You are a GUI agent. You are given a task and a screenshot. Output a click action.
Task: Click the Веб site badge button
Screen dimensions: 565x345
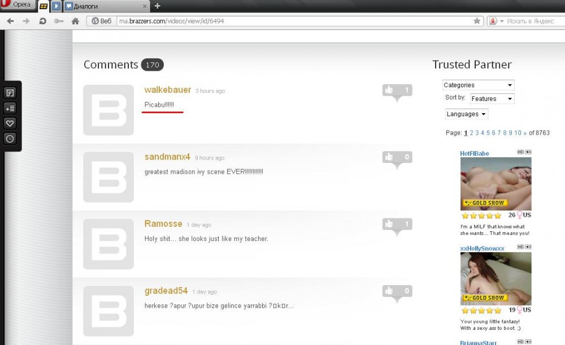(102, 21)
